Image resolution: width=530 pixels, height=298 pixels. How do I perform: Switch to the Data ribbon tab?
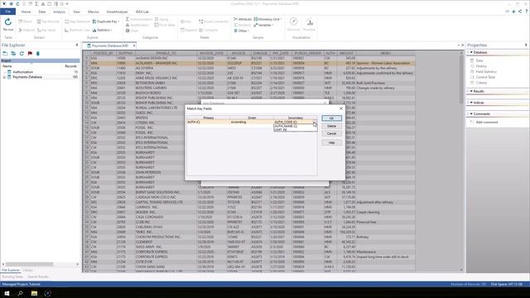click(41, 12)
